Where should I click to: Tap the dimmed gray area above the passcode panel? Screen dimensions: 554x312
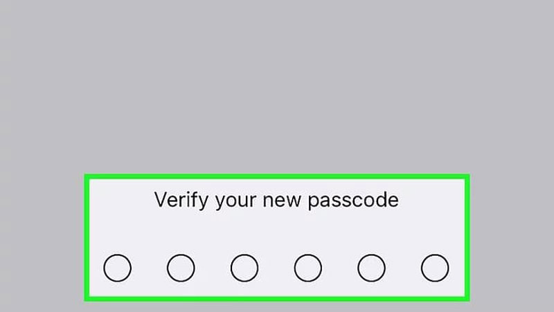click(277, 83)
